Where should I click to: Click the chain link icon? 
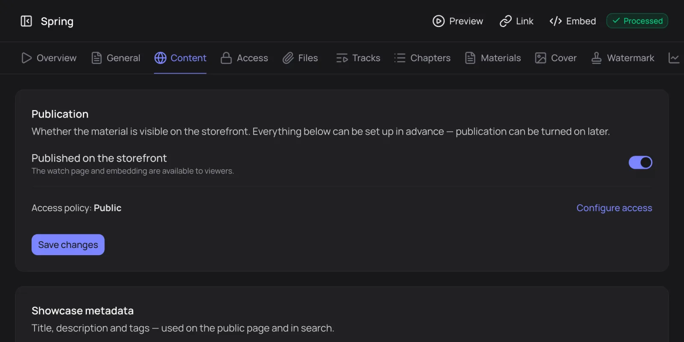506,21
